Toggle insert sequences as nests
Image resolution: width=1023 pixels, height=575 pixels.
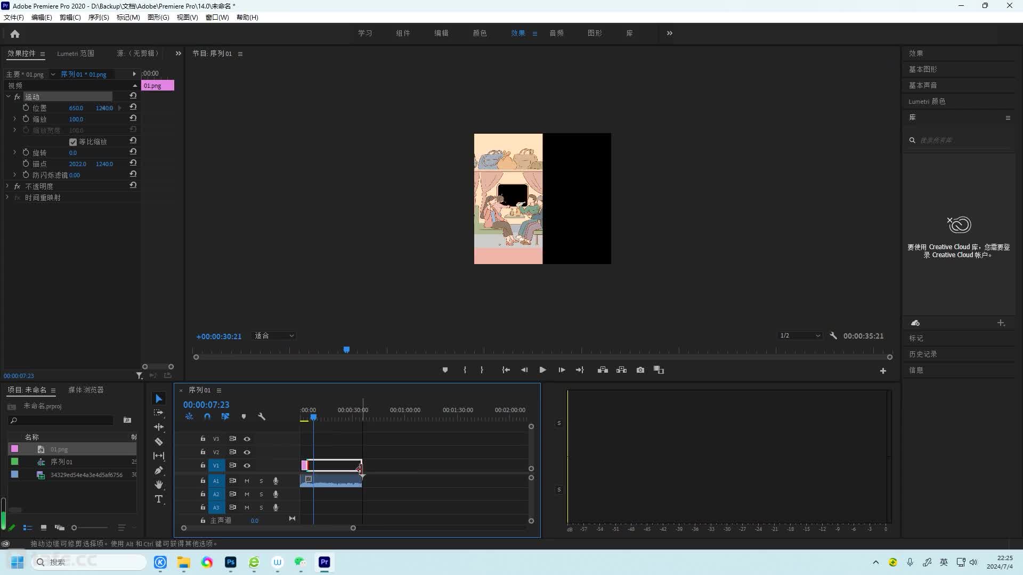pos(189,417)
